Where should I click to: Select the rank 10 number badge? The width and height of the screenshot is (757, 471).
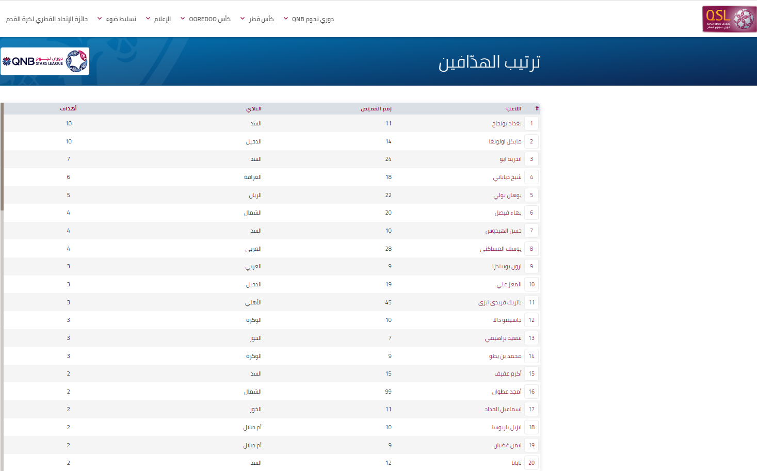pyautogui.click(x=531, y=285)
